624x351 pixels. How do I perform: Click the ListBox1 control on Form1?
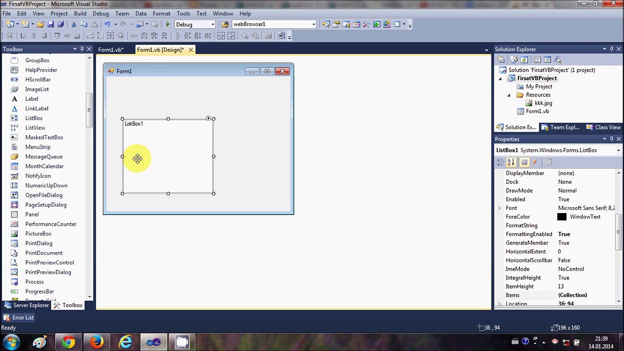[168, 156]
